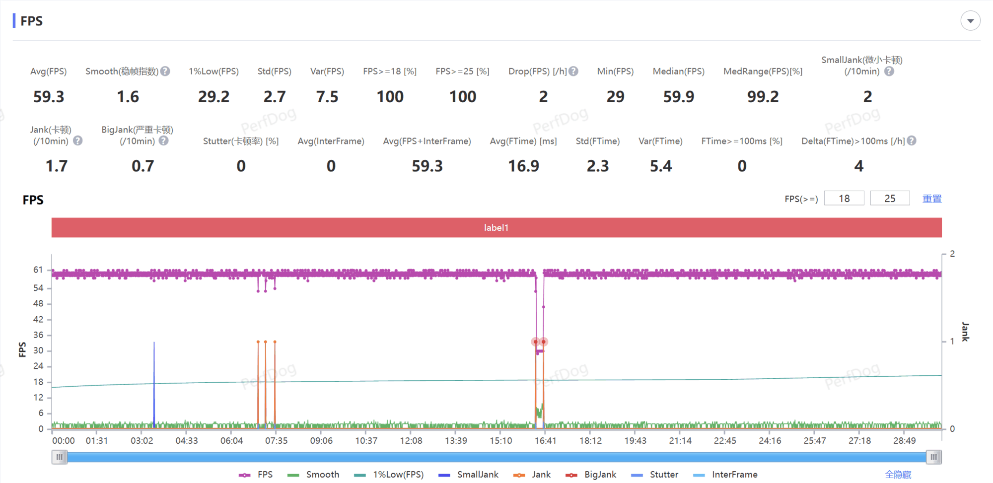Toggle Smooth series in chart legend
The width and height of the screenshot is (993, 483).
(x=313, y=475)
